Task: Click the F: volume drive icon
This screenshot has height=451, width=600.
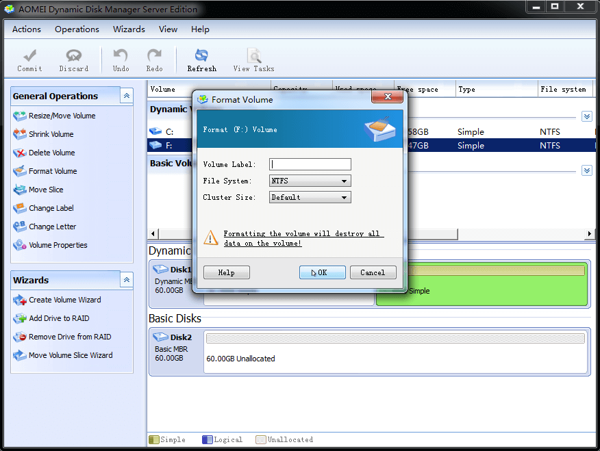Action: (x=155, y=145)
